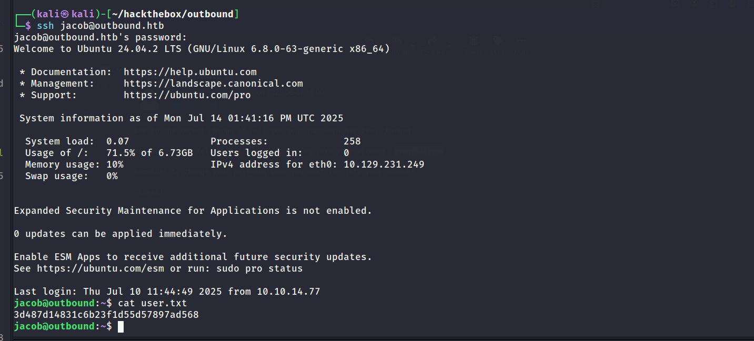Click the Welcome to Ubuntu 24.04.2 LTS line
Viewport: 754px width, 341px height.
pos(202,49)
